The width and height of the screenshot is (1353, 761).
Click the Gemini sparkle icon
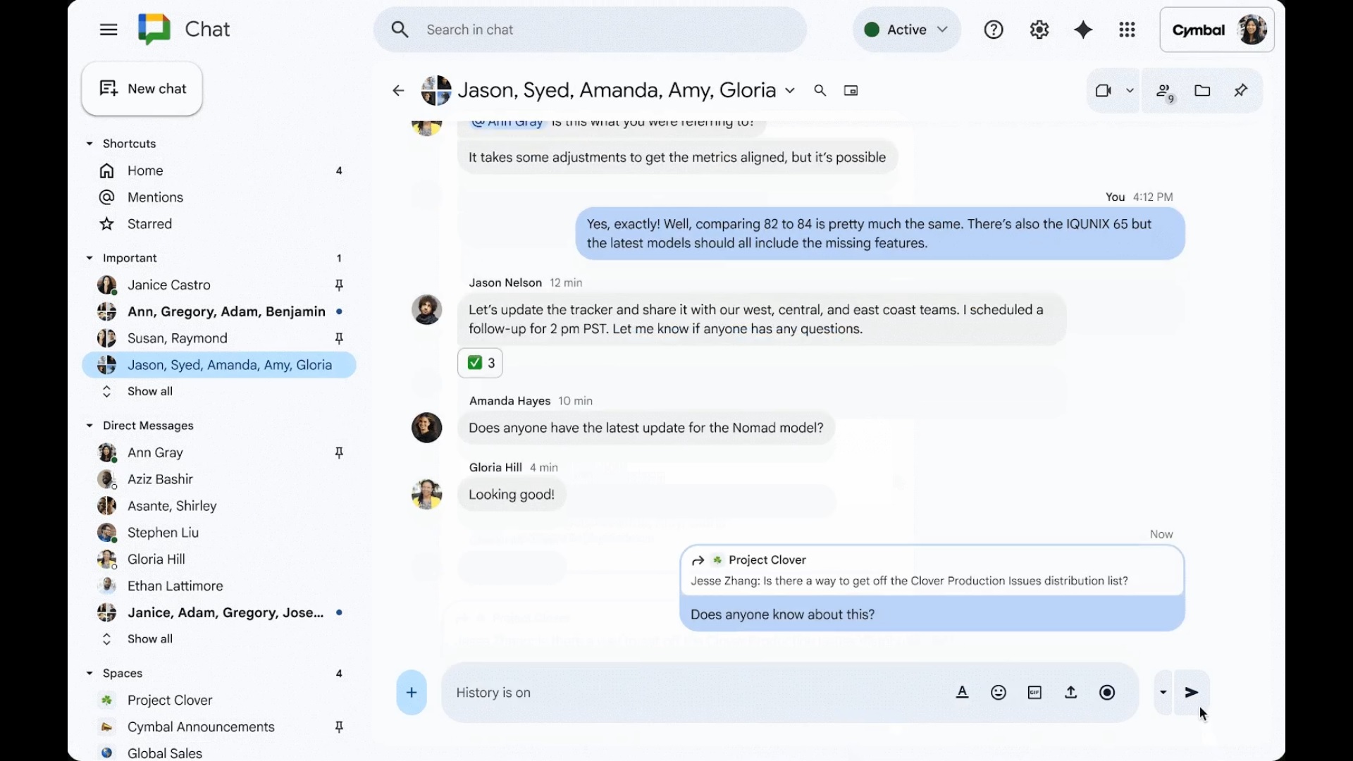(1083, 30)
